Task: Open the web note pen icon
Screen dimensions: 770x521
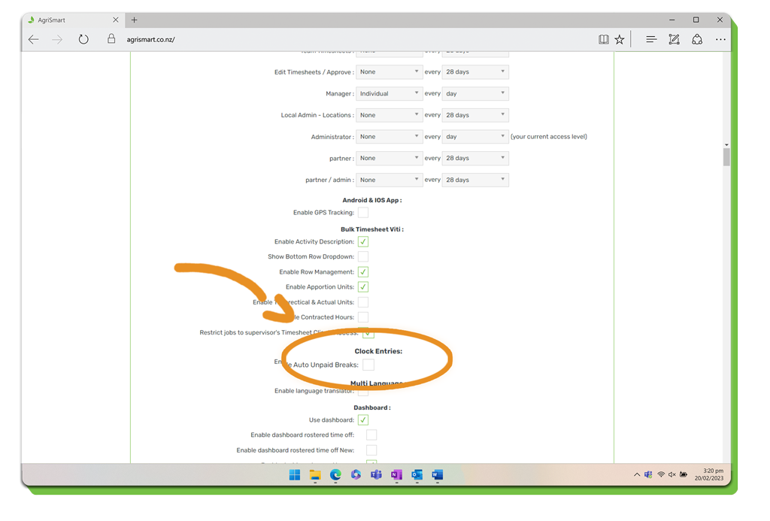Action: coord(674,40)
